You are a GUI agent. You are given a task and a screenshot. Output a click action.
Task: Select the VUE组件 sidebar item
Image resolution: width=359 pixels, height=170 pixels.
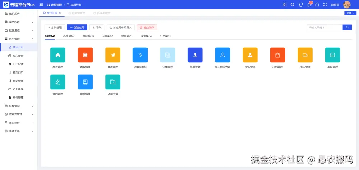(19, 89)
